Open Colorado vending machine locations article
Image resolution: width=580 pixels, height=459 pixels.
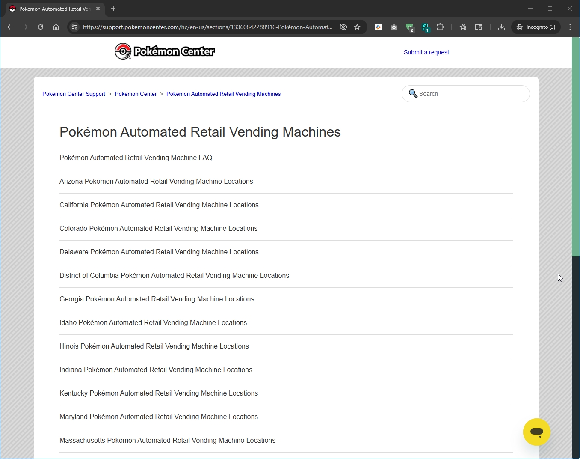click(x=158, y=228)
